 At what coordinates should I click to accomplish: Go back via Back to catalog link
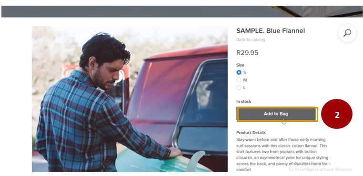251,39
